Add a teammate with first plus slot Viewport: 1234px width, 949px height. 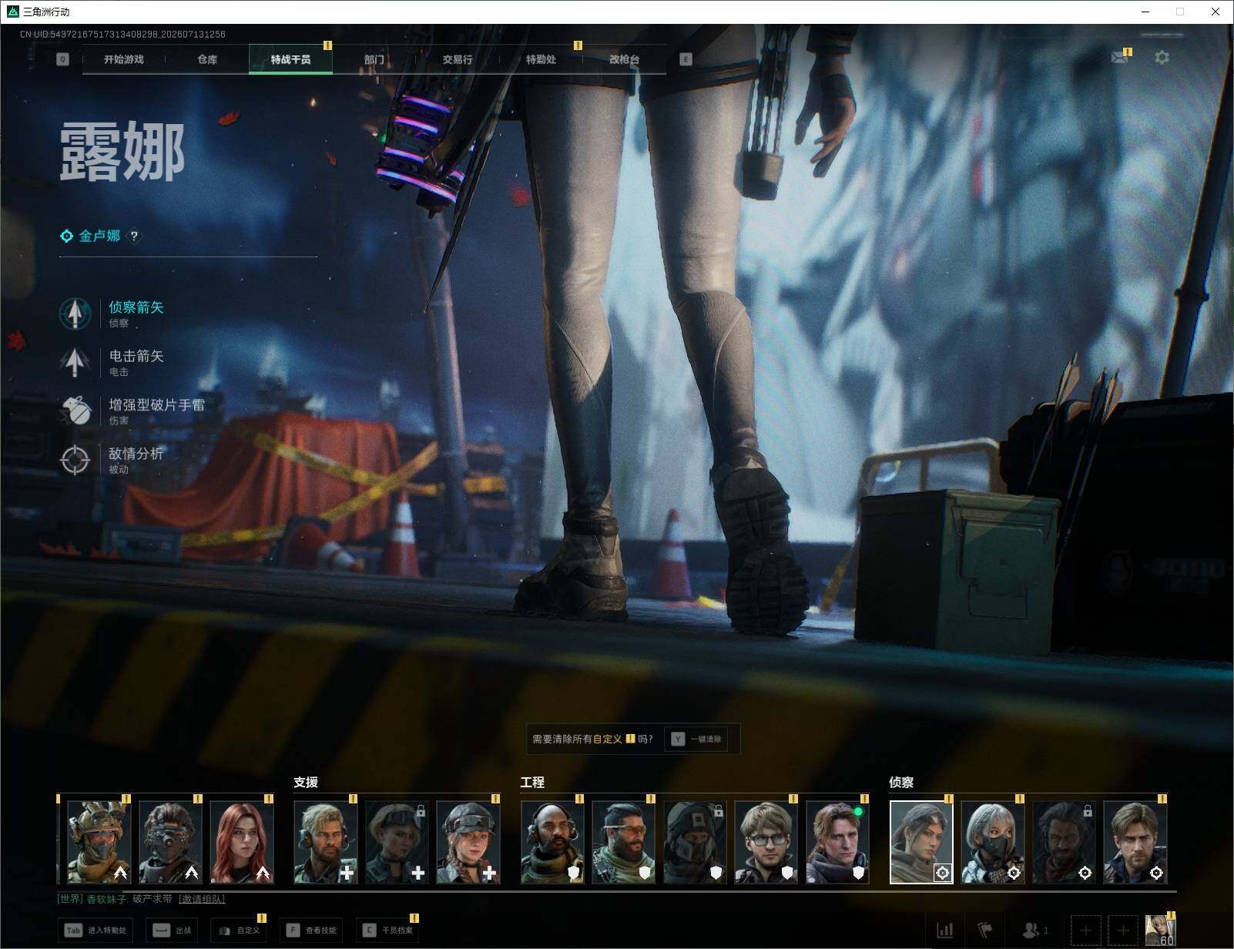point(1085,931)
